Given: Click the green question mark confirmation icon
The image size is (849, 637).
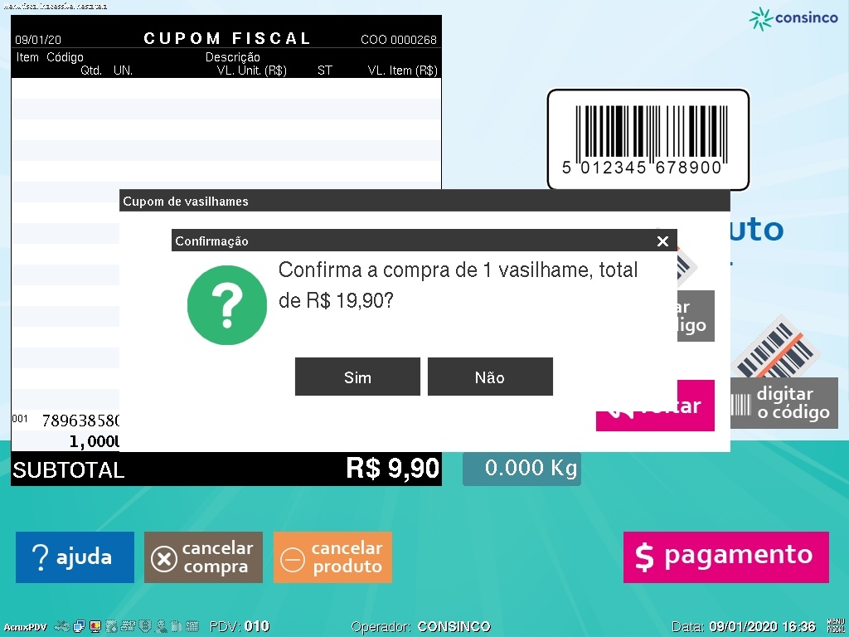Looking at the screenshot, I should (x=227, y=305).
